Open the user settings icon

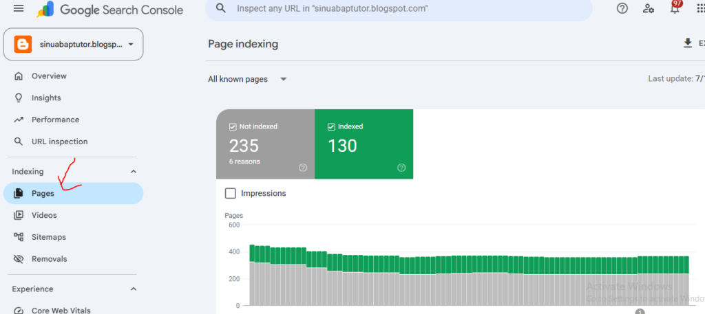click(x=649, y=8)
